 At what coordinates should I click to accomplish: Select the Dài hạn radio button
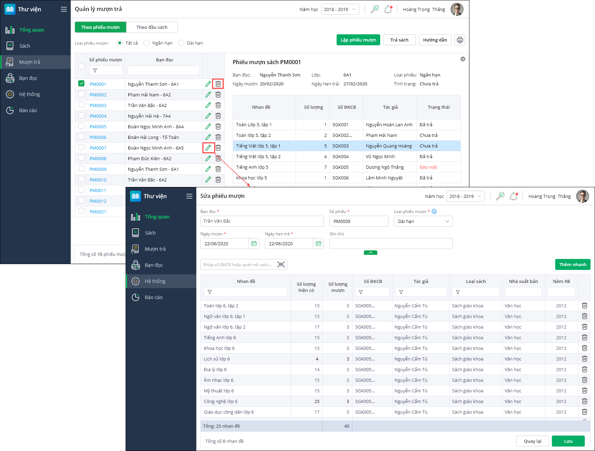click(x=181, y=43)
